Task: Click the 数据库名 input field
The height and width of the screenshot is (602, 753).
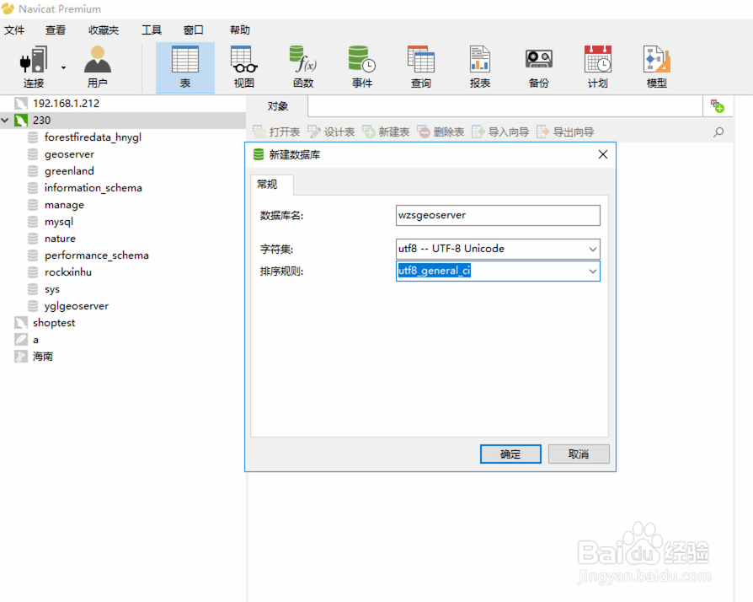Action: click(497, 215)
